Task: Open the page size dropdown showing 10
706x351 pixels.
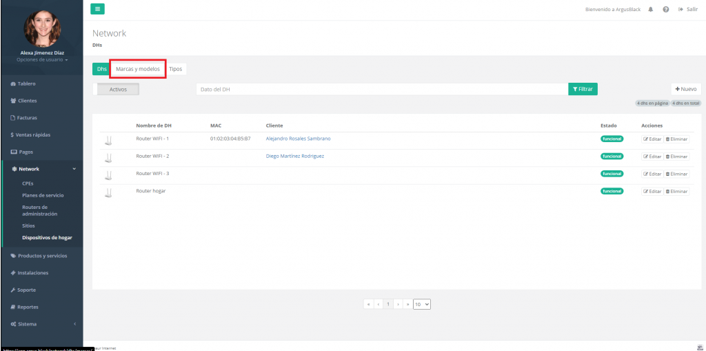Action: point(422,304)
